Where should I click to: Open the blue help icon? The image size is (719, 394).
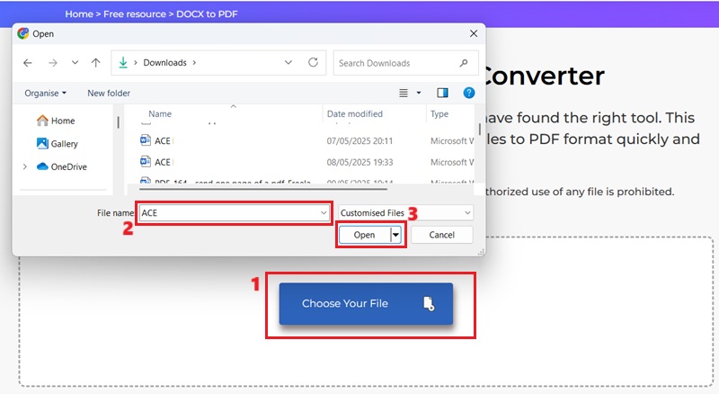[x=468, y=94]
